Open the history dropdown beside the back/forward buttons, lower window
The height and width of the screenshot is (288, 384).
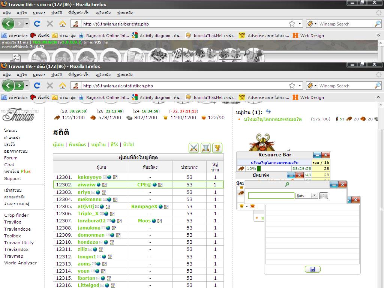(x=27, y=86)
